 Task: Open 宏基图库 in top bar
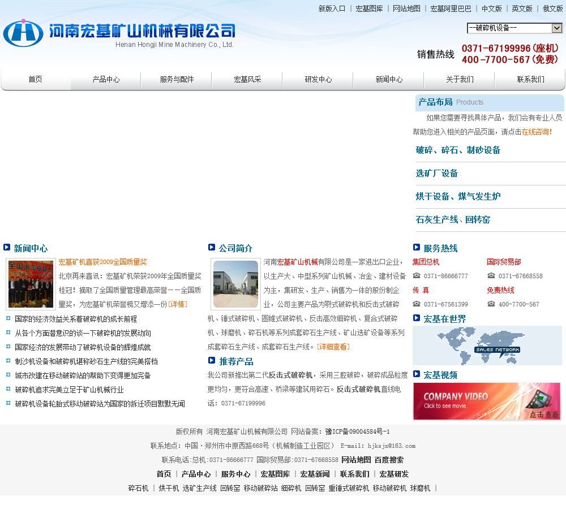369,8
